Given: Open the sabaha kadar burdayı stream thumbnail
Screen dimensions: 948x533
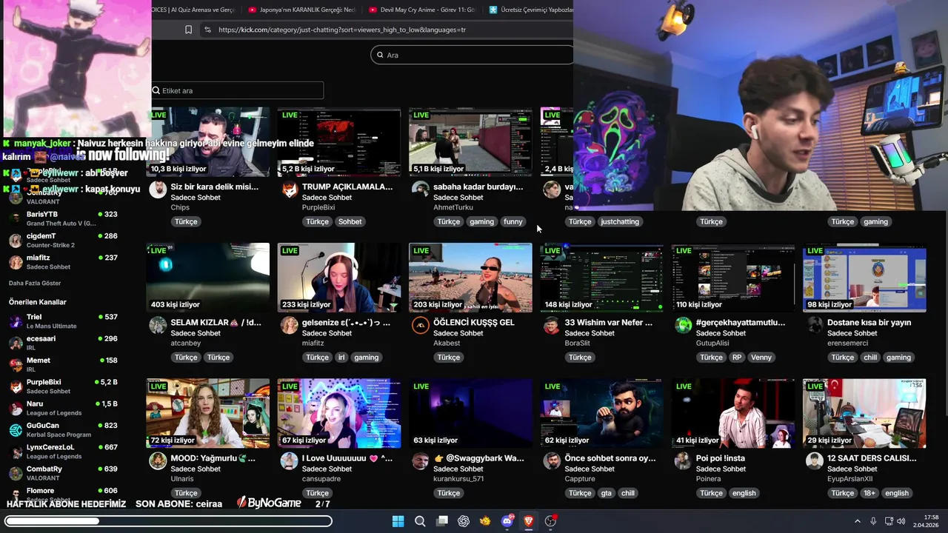Looking at the screenshot, I should [470, 142].
